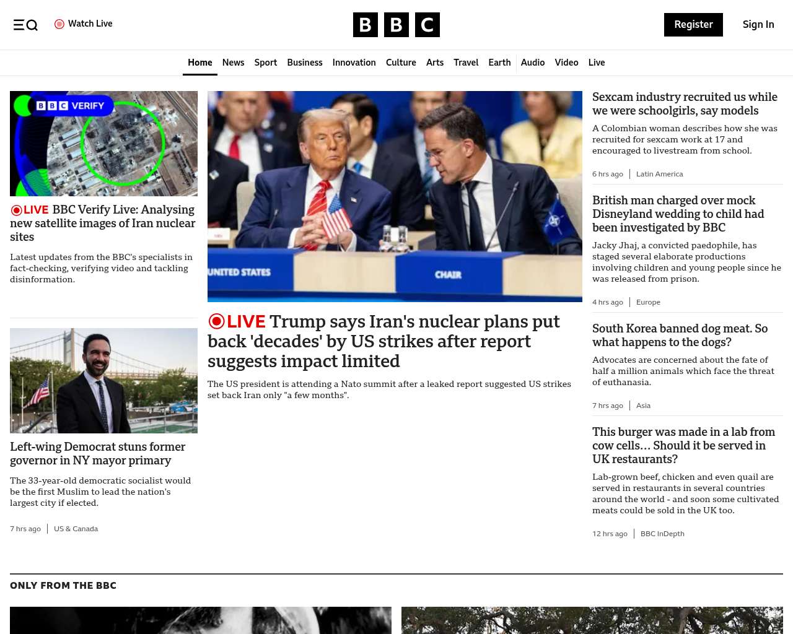Switch to the News tab
The image size is (793, 634).
pyautogui.click(x=233, y=63)
